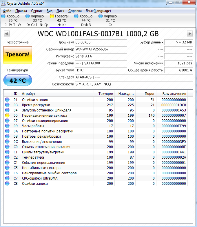
Task: Select Disk 3 at 44 °C
Action: point(86,20)
